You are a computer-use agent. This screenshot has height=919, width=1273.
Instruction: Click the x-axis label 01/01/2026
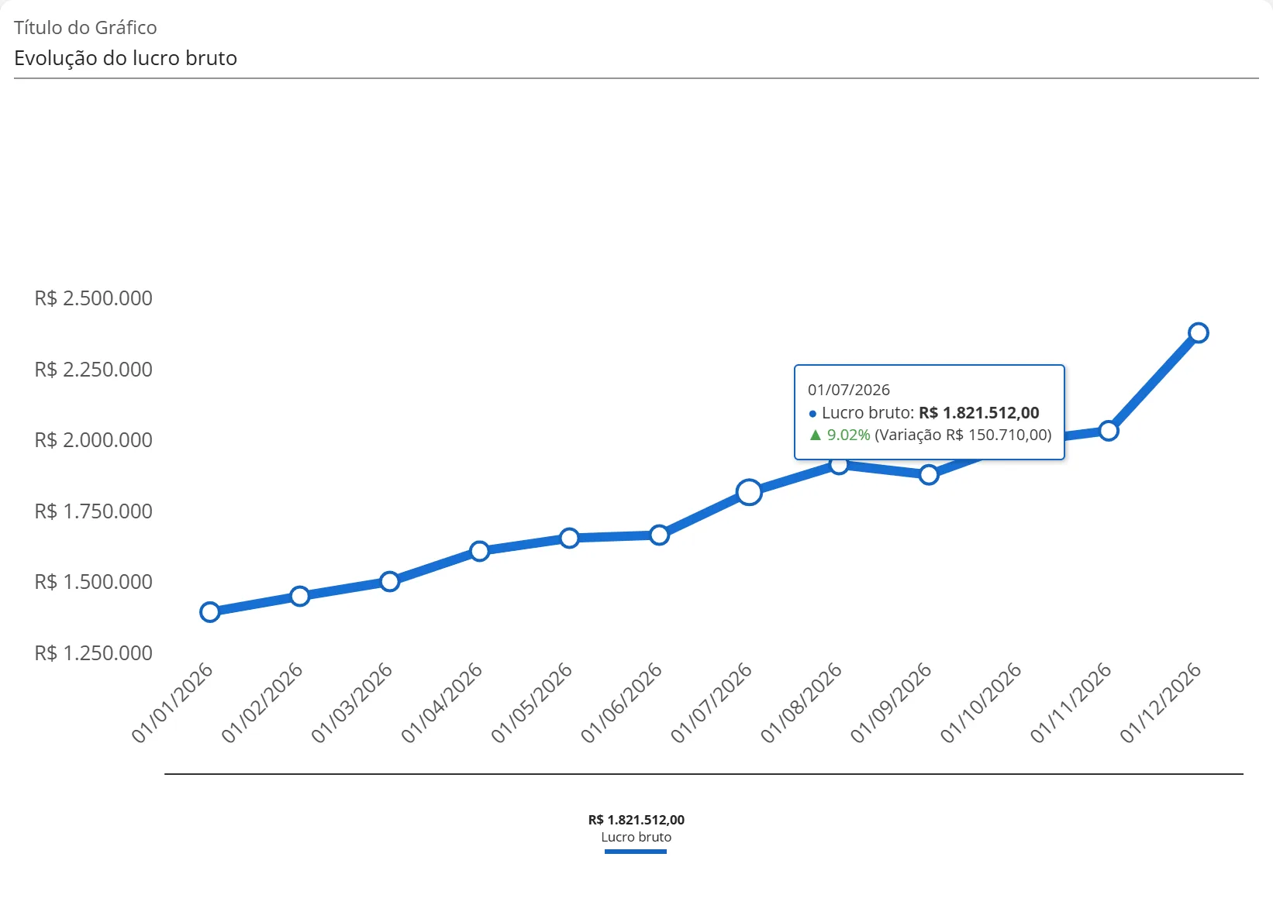(x=172, y=703)
